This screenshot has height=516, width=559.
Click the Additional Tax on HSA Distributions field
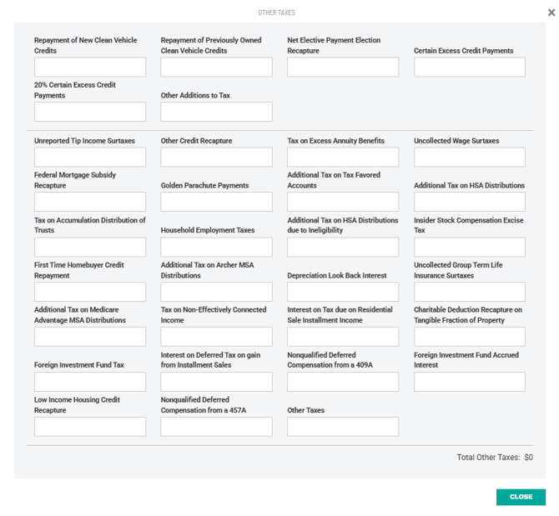pos(470,202)
